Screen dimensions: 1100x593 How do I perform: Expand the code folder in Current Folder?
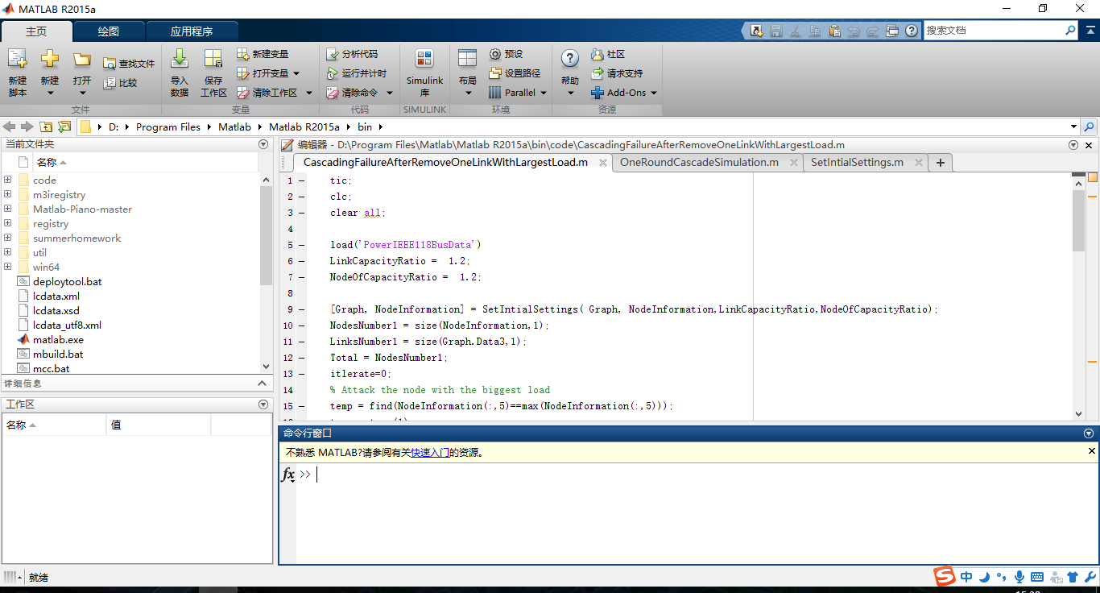(x=8, y=180)
